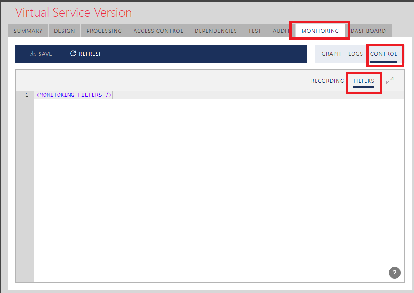
Task: Open help via the question mark icon
Action: [394, 272]
